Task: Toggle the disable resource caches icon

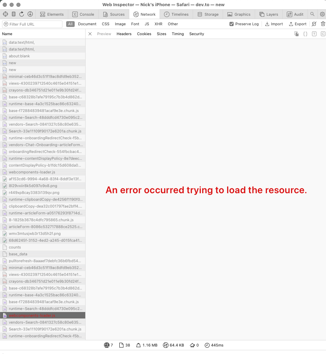Action: (x=314, y=24)
